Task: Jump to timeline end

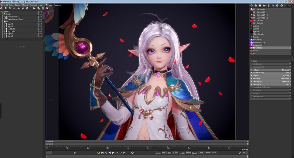Action: (124, 153)
